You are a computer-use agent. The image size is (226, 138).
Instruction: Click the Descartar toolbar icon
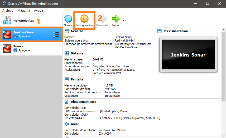102,19
